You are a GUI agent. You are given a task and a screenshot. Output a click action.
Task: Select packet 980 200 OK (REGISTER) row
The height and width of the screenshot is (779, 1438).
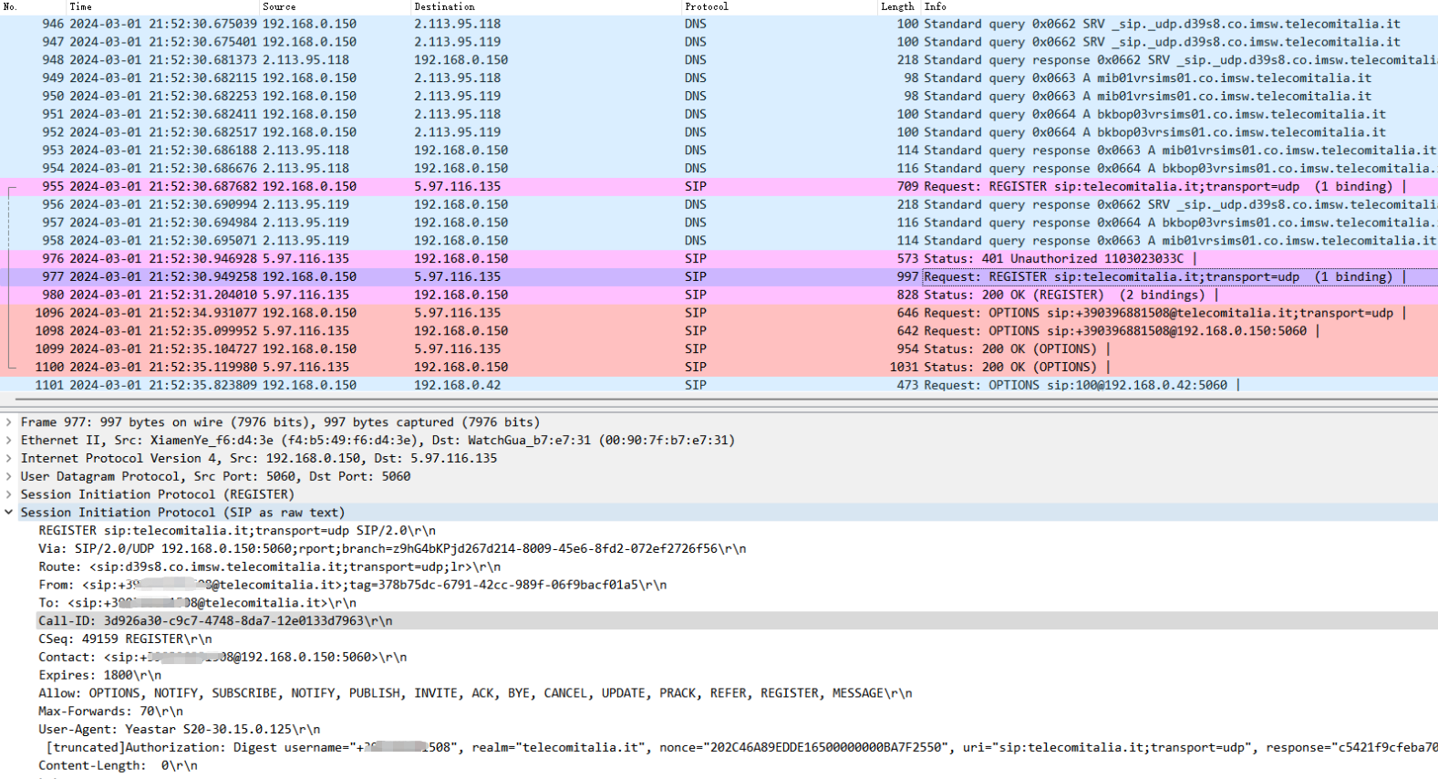coord(638,295)
